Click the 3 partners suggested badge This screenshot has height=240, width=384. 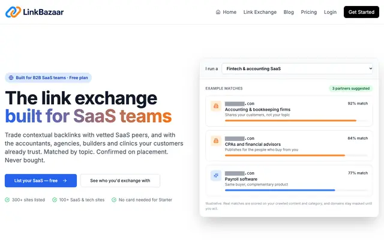(x=350, y=88)
